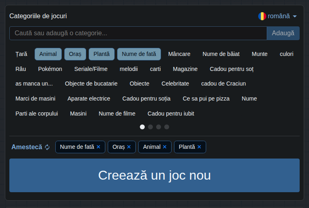Remove Oraș chip via its X icon
This screenshot has width=309, height=208.
pos(129,147)
